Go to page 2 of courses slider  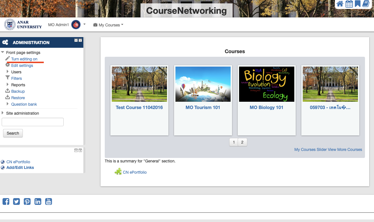[x=242, y=142]
